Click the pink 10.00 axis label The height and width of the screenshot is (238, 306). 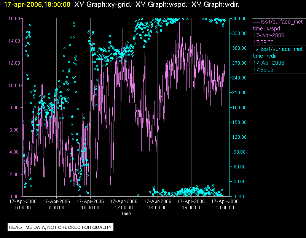pyautogui.click(x=14, y=86)
